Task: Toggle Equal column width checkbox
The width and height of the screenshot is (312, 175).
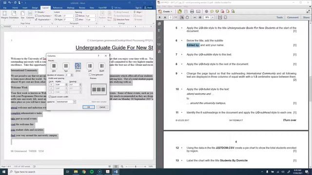Action: tap(50, 97)
